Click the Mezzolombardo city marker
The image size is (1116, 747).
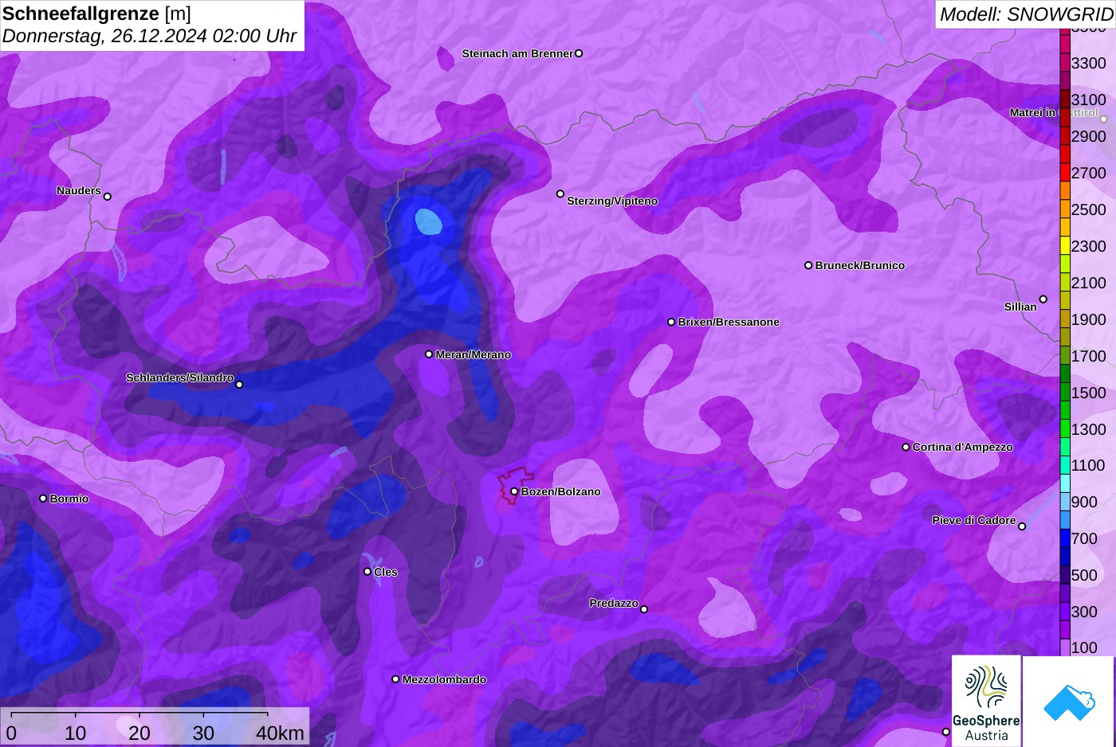click(x=395, y=679)
